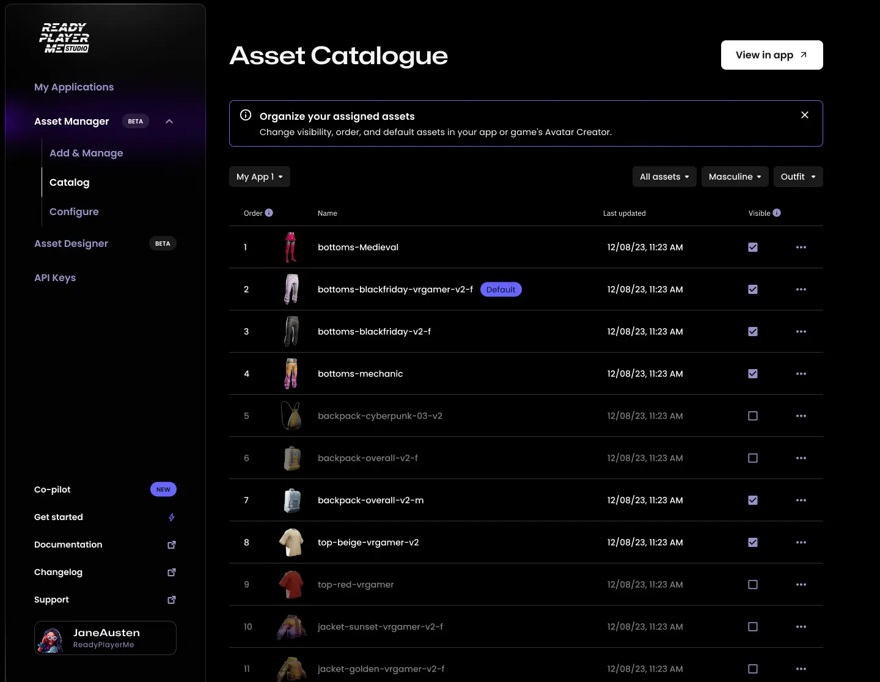This screenshot has height=682, width=880.
Task: Click the Get started lightning icon
Action: [x=172, y=517]
